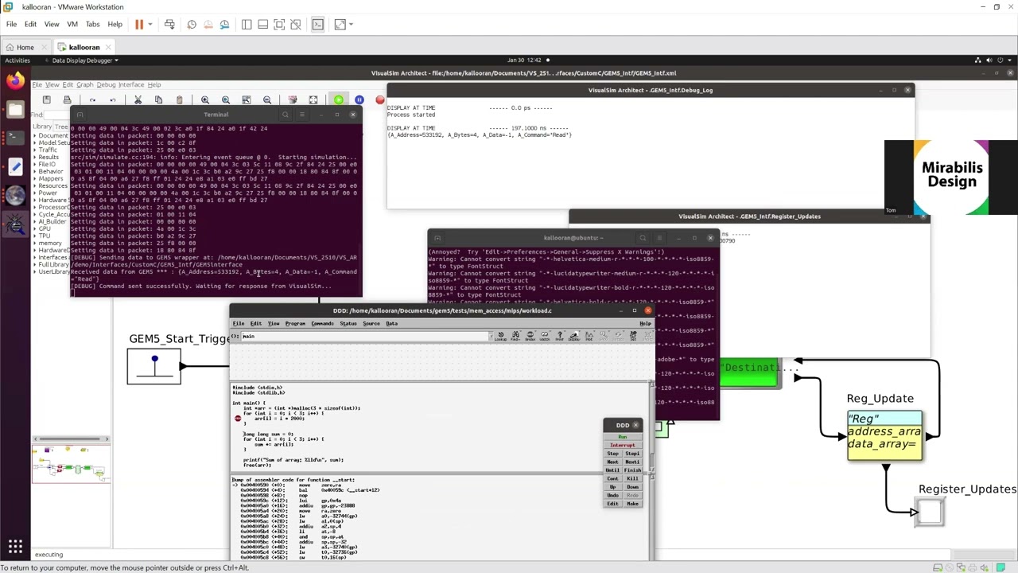The image size is (1018, 573).
Task: Click the DDD bug icon in dock
Action: (15, 225)
